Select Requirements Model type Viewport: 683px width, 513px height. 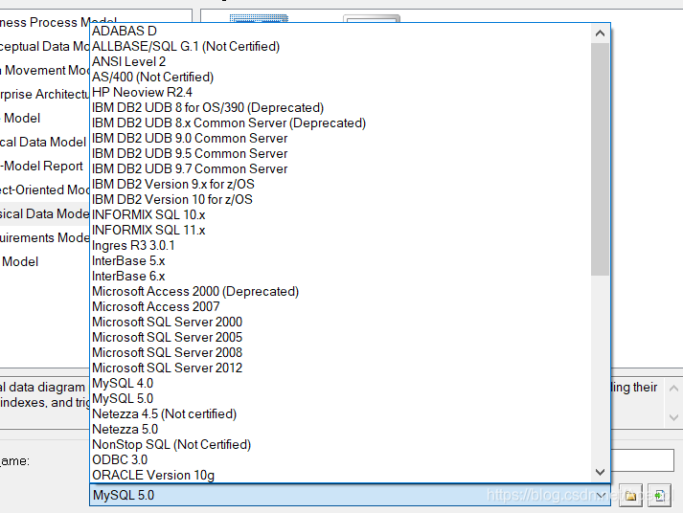pos(44,237)
